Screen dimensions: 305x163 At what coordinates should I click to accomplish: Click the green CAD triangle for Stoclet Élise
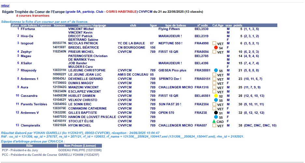click(x=214, y=121)
